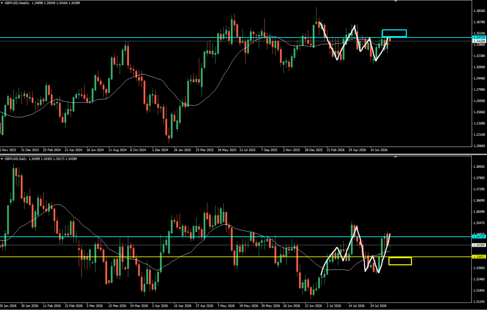Click the GBPUSD,Weekly chart title text
This screenshot has height=310, width=487.
click(x=17, y=2)
